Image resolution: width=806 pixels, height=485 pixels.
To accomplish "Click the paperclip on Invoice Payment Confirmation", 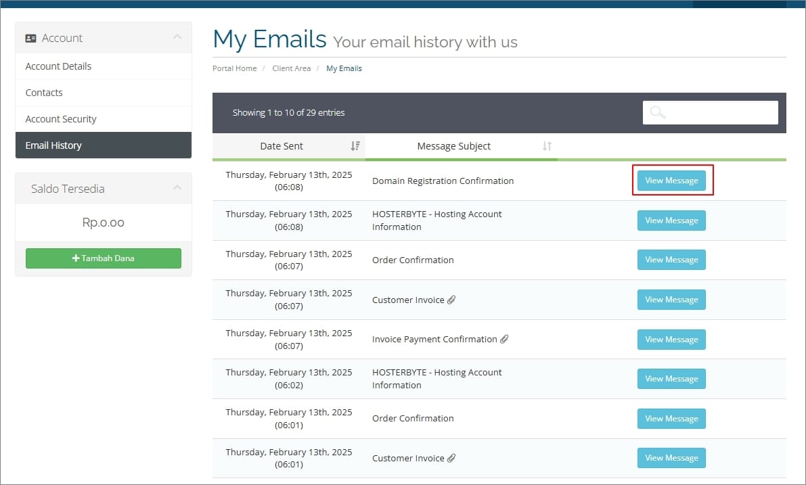I will [504, 340].
